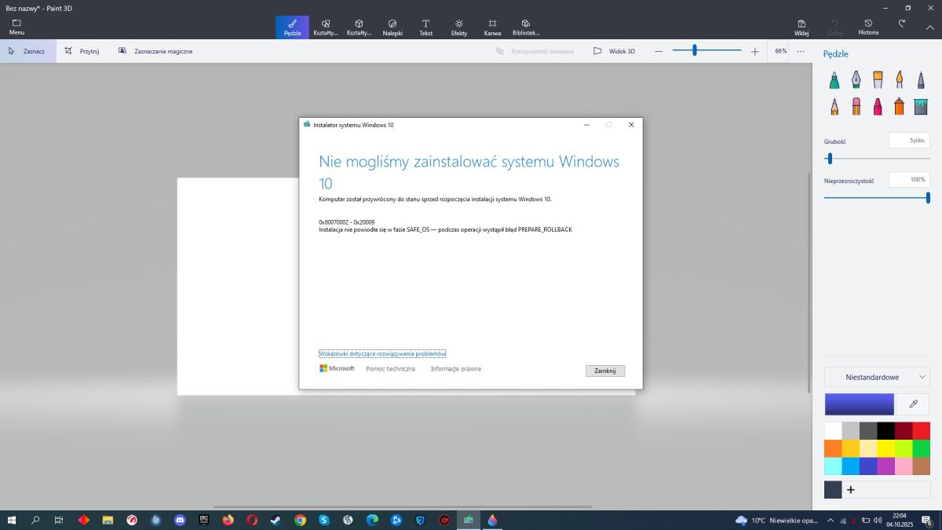This screenshot has height=530, width=942.
Task: Select the recent dark slate custom color
Action: point(833,490)
